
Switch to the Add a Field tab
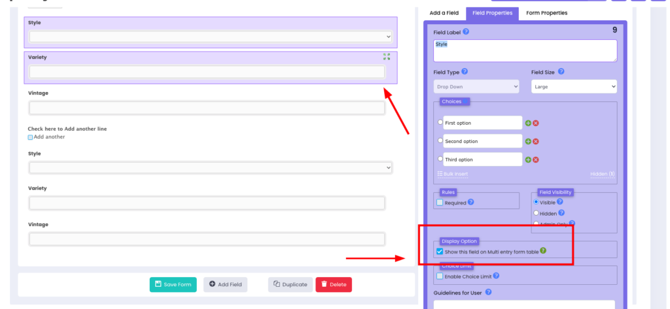click(x=443, y=13)
